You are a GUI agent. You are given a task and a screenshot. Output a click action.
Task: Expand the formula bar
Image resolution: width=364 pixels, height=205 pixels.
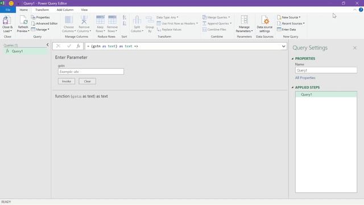point(283,46)
